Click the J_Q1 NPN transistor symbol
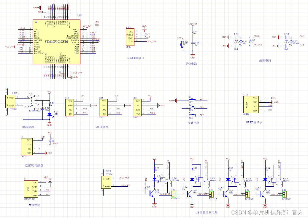 point(152,193)
